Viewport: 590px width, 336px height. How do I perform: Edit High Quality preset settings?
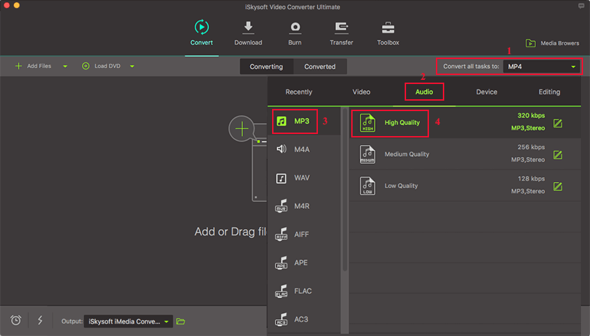click(557, 124)
